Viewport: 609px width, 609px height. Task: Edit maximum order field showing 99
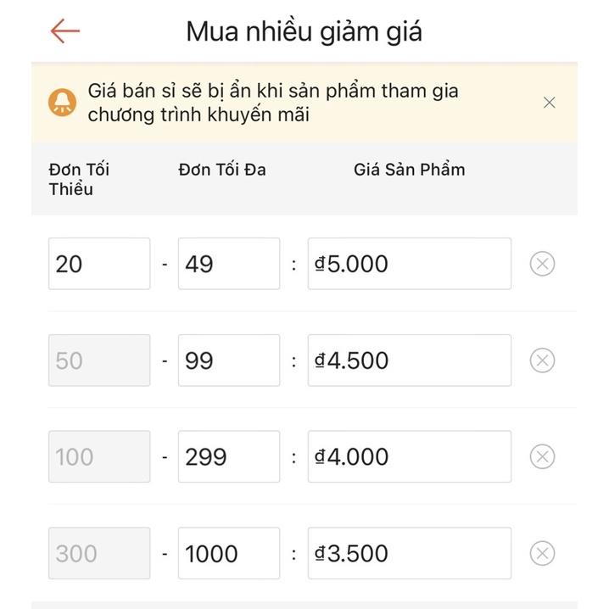(229, 360)
